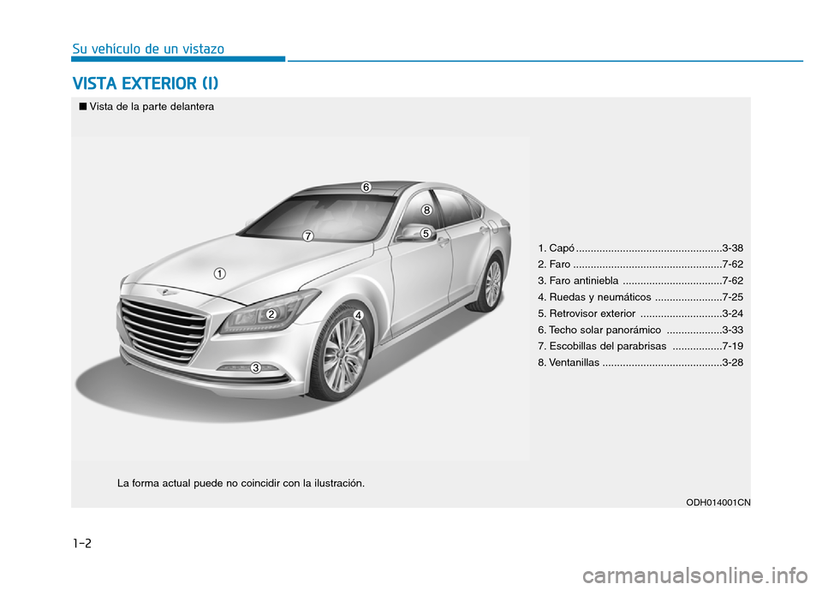
Task: Select the '2. Faro' list entry
Action: click(640, 264)
